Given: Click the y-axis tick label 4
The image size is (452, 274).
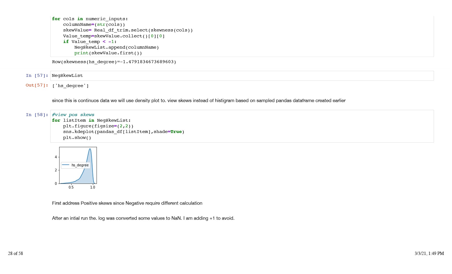Looking at the screenshot, I should click(x=56, y=157).
